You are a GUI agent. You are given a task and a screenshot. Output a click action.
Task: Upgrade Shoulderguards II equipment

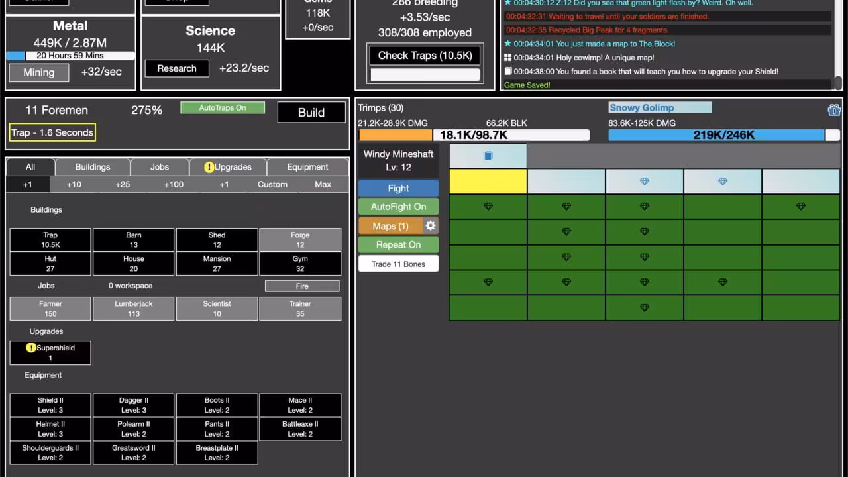[x=50, y=452]
